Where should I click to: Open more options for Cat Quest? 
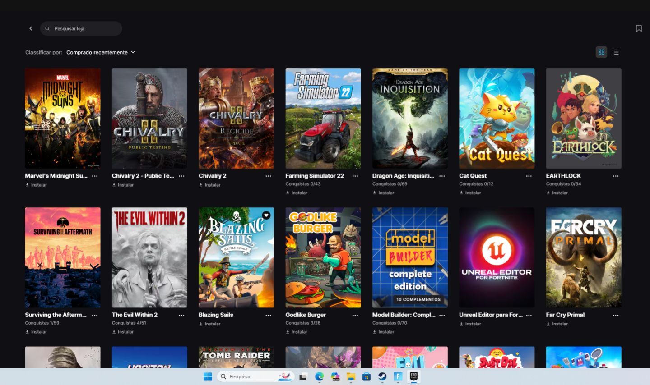(x=529, y=176)
